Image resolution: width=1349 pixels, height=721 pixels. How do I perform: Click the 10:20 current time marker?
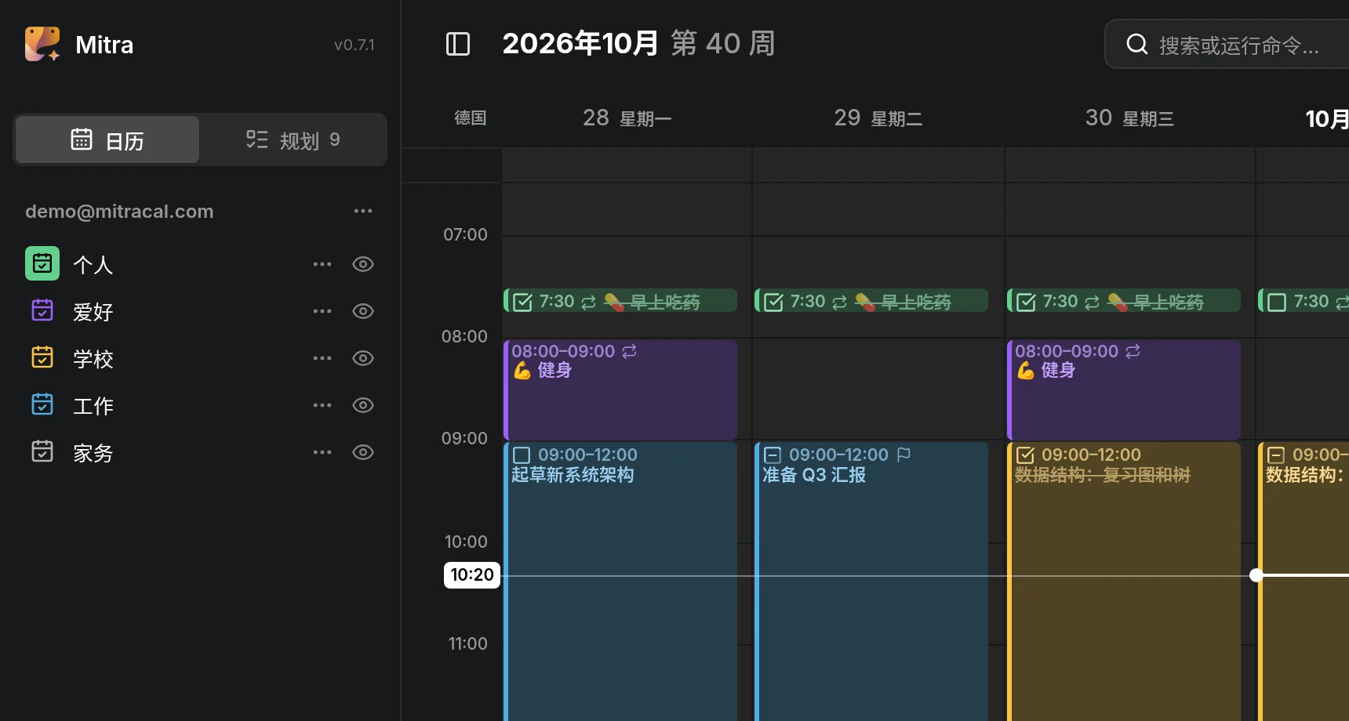(x=472, y=575)
